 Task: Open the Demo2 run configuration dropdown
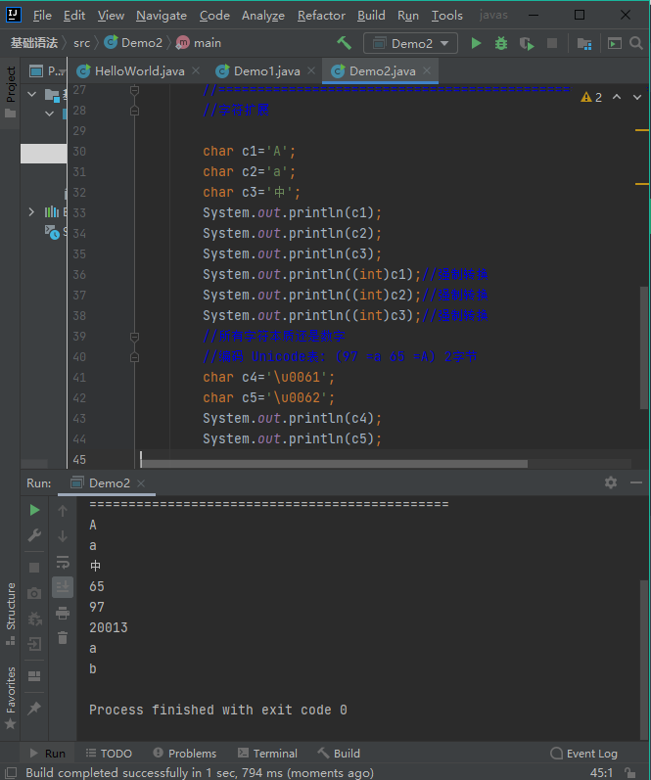pos(410,43)
